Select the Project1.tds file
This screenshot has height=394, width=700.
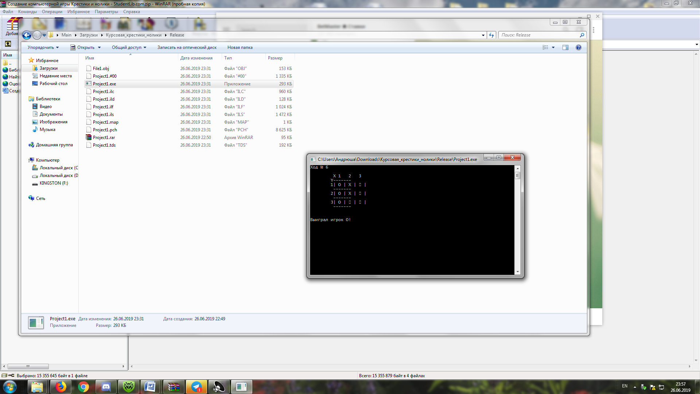pos(104,145)
